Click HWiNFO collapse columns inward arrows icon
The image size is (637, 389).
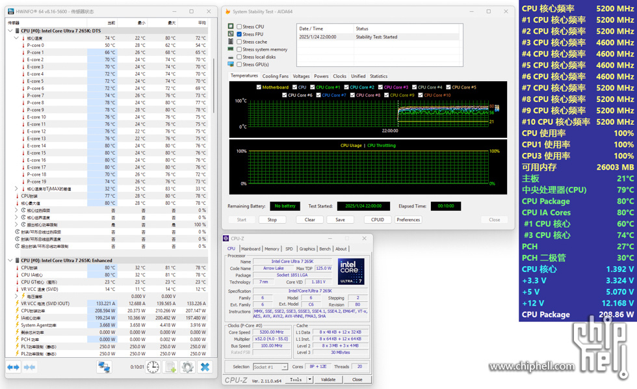coord(29,367)
